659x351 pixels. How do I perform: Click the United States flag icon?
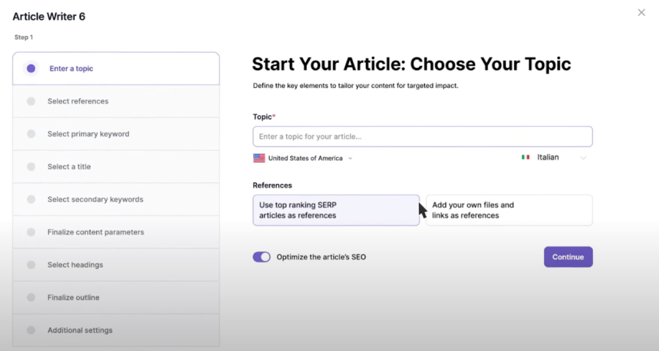(x=259, y=158)
